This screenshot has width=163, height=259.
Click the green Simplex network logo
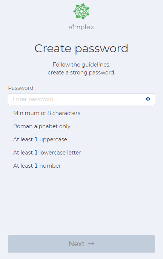[x=81, y=11]
